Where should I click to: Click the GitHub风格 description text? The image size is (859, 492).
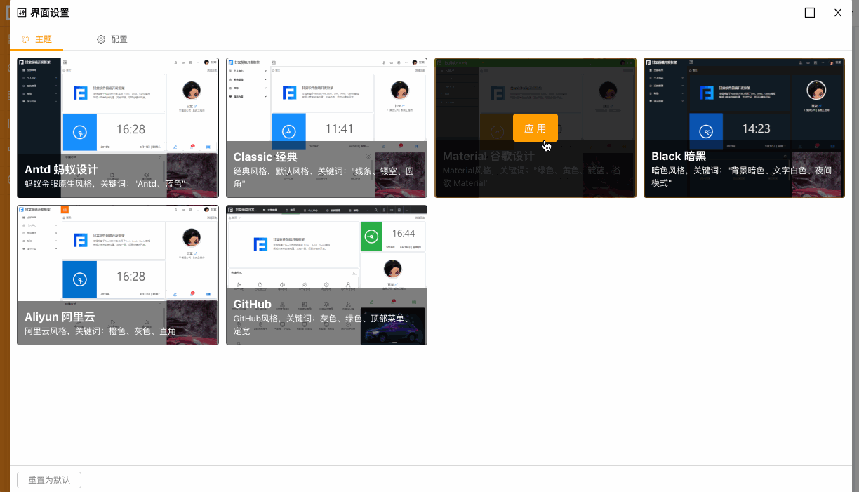point(321,324)
